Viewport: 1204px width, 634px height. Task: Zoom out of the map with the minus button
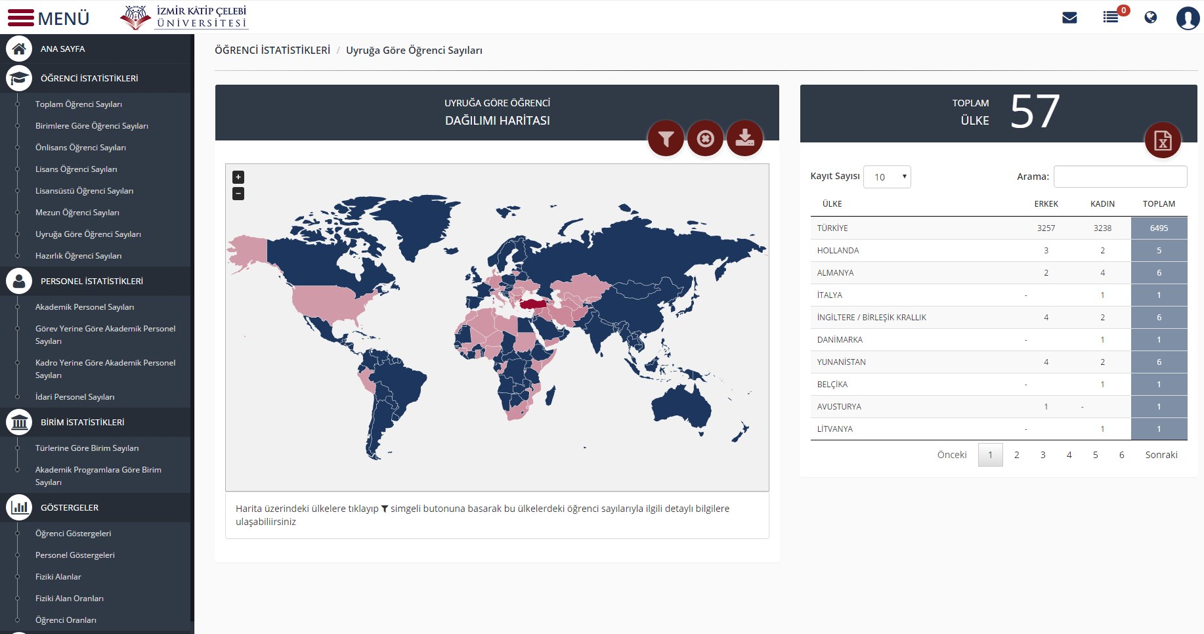click(238, 194)
